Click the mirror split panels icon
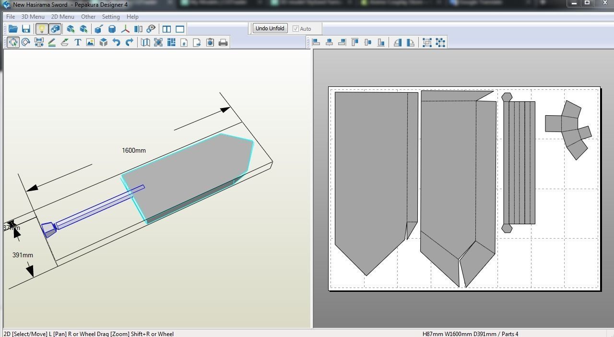 click(x=138, y=29)
